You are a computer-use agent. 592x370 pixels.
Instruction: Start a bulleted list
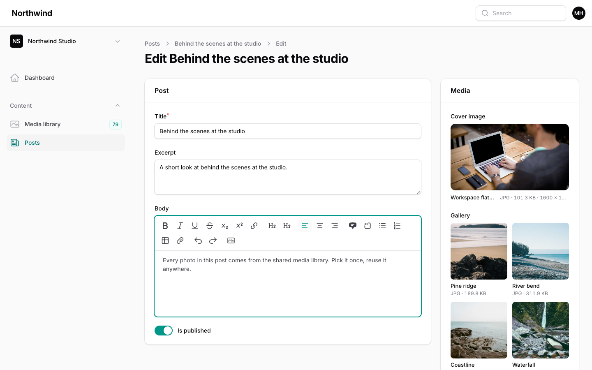[x=382, y=226]
